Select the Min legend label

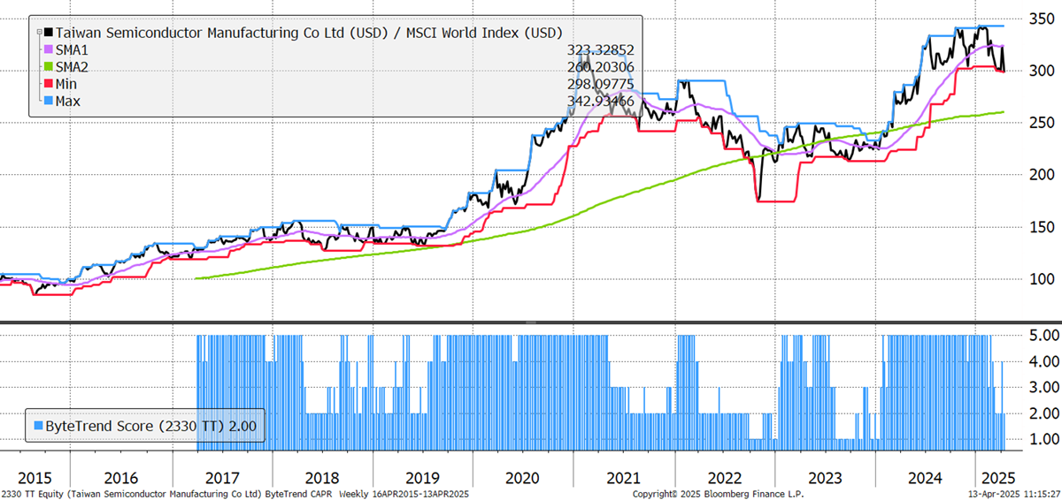tap(68, 84)
